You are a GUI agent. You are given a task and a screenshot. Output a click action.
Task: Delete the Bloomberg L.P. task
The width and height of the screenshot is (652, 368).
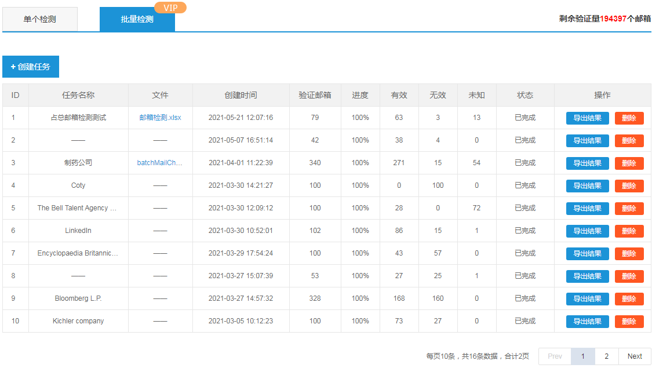tap(629, 298)
